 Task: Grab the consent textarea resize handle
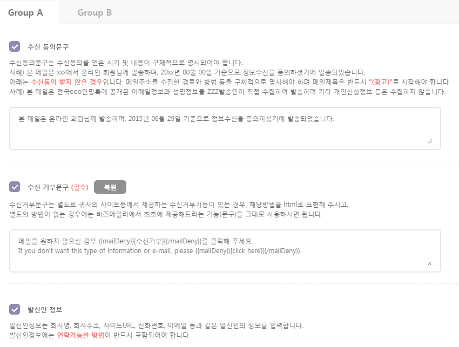(x=429, y=141)
